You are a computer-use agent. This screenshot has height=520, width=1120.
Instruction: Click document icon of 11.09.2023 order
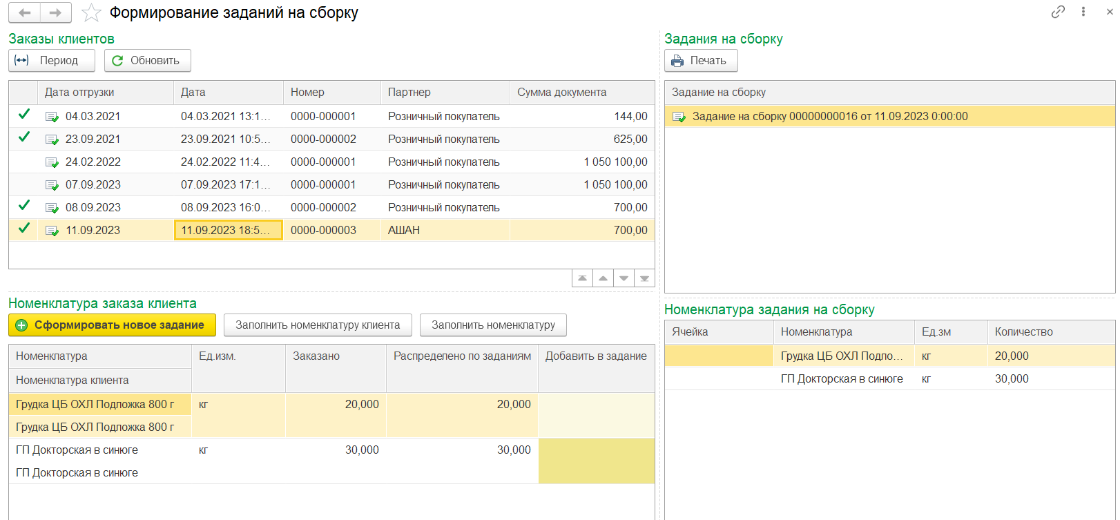52,231
